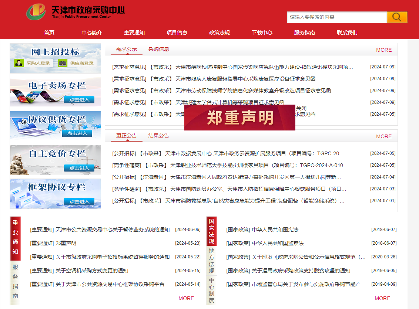The image size is (419, 309).
Task: Show the 地方法规 vertical tab
Action: click(x=211, y=261)
